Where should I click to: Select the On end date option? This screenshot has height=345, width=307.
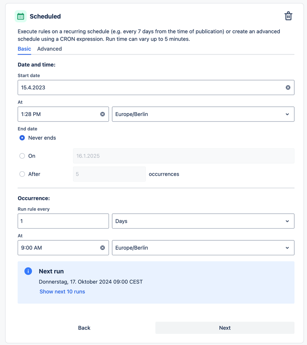pos(22,156)
